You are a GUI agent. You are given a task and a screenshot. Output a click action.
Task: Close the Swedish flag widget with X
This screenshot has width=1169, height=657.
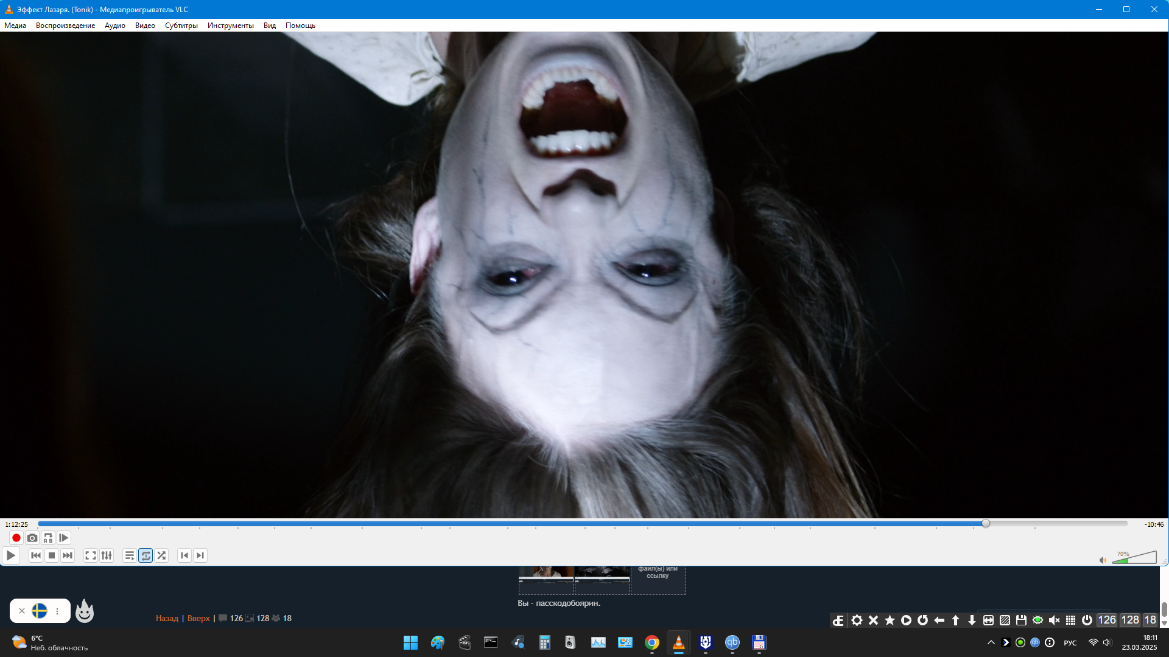[x=22, y=611]
